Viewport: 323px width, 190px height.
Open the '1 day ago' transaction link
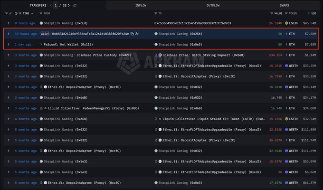(23, 44)
